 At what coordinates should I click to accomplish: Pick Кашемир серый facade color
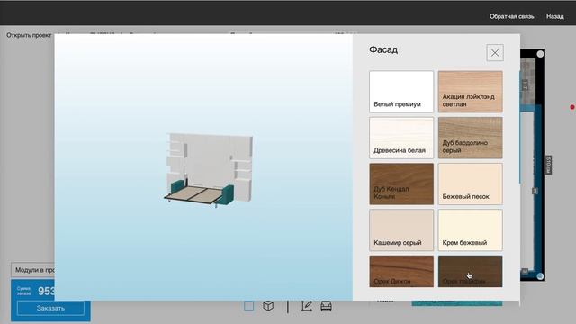[401, 230]
